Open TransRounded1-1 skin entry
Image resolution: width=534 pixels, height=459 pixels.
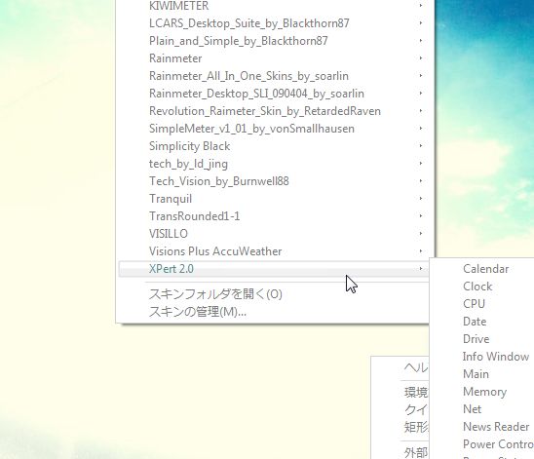(x=275, y=216)
